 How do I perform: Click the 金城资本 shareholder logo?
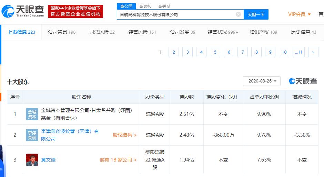32,114
